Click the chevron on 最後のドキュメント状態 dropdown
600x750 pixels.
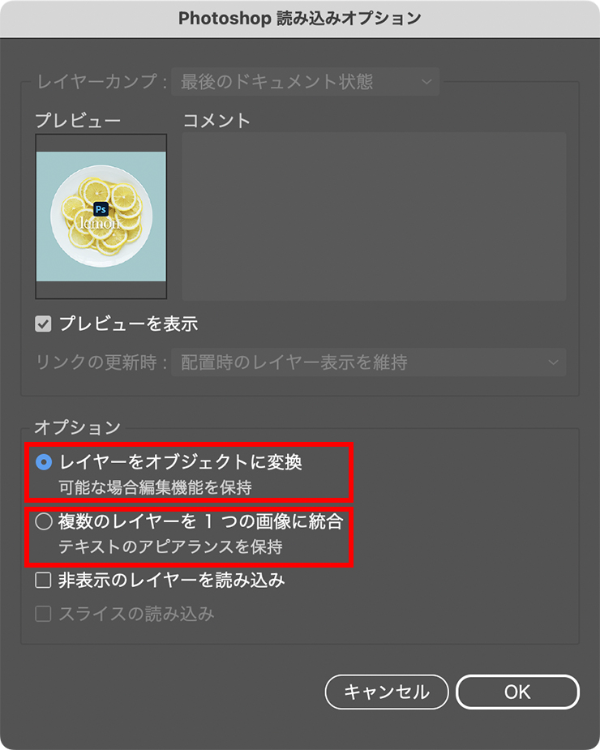point(426,82)
